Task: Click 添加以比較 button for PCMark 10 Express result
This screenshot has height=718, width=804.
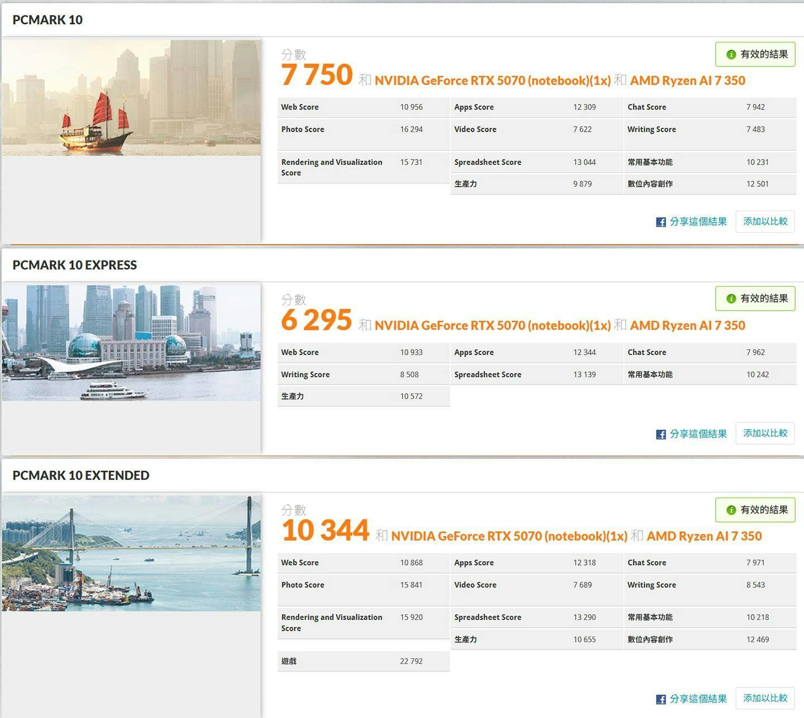Action: 765,433
